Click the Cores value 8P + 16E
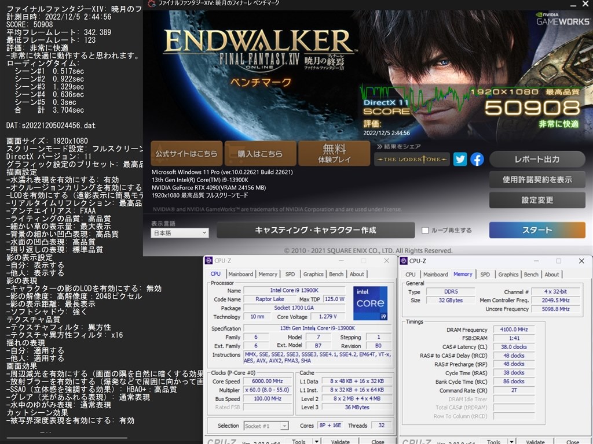593x444 pixels. click(330, 425)
